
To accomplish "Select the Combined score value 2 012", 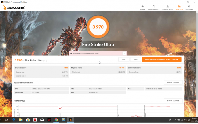I will click(x=179, y=68).
